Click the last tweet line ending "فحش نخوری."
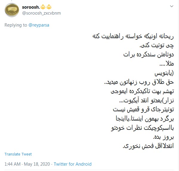The image size is (179, 171). [148, 146]
